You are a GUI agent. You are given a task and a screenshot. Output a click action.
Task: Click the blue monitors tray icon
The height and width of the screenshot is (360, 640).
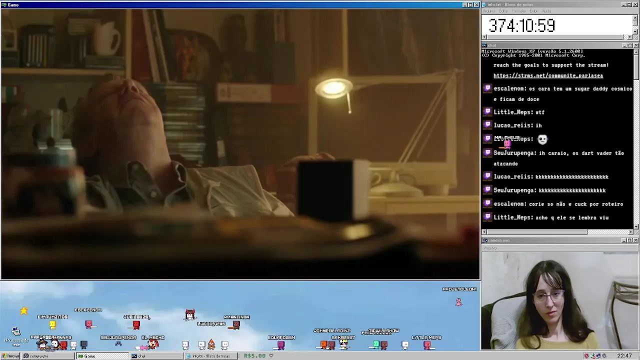tap(598, 356)
